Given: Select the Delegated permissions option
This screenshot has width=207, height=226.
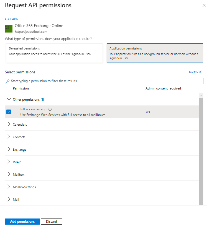Looking at the screenshot, I should pos(54,53).
